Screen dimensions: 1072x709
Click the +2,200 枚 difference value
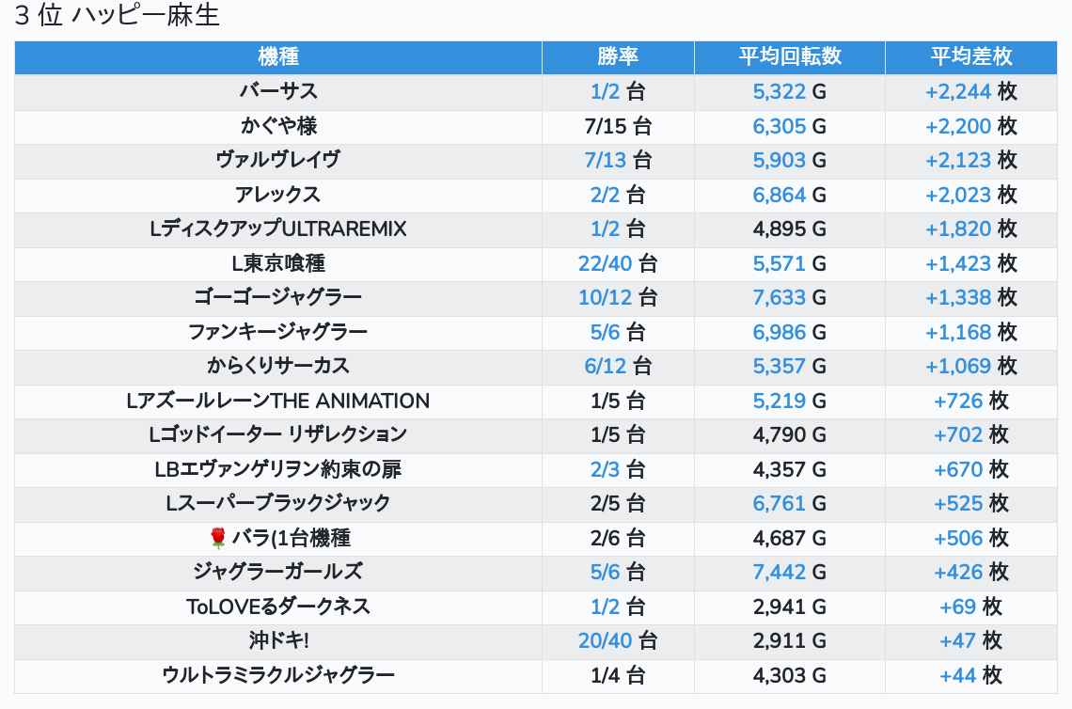click(x=970, y=126)
